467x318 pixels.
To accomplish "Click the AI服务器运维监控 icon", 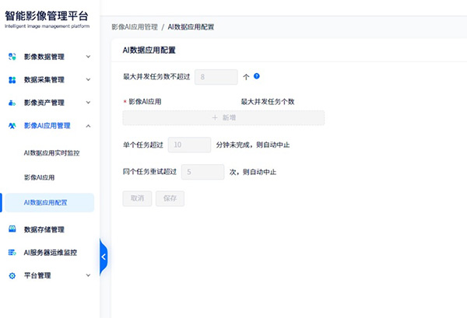I will pos(12,252).
